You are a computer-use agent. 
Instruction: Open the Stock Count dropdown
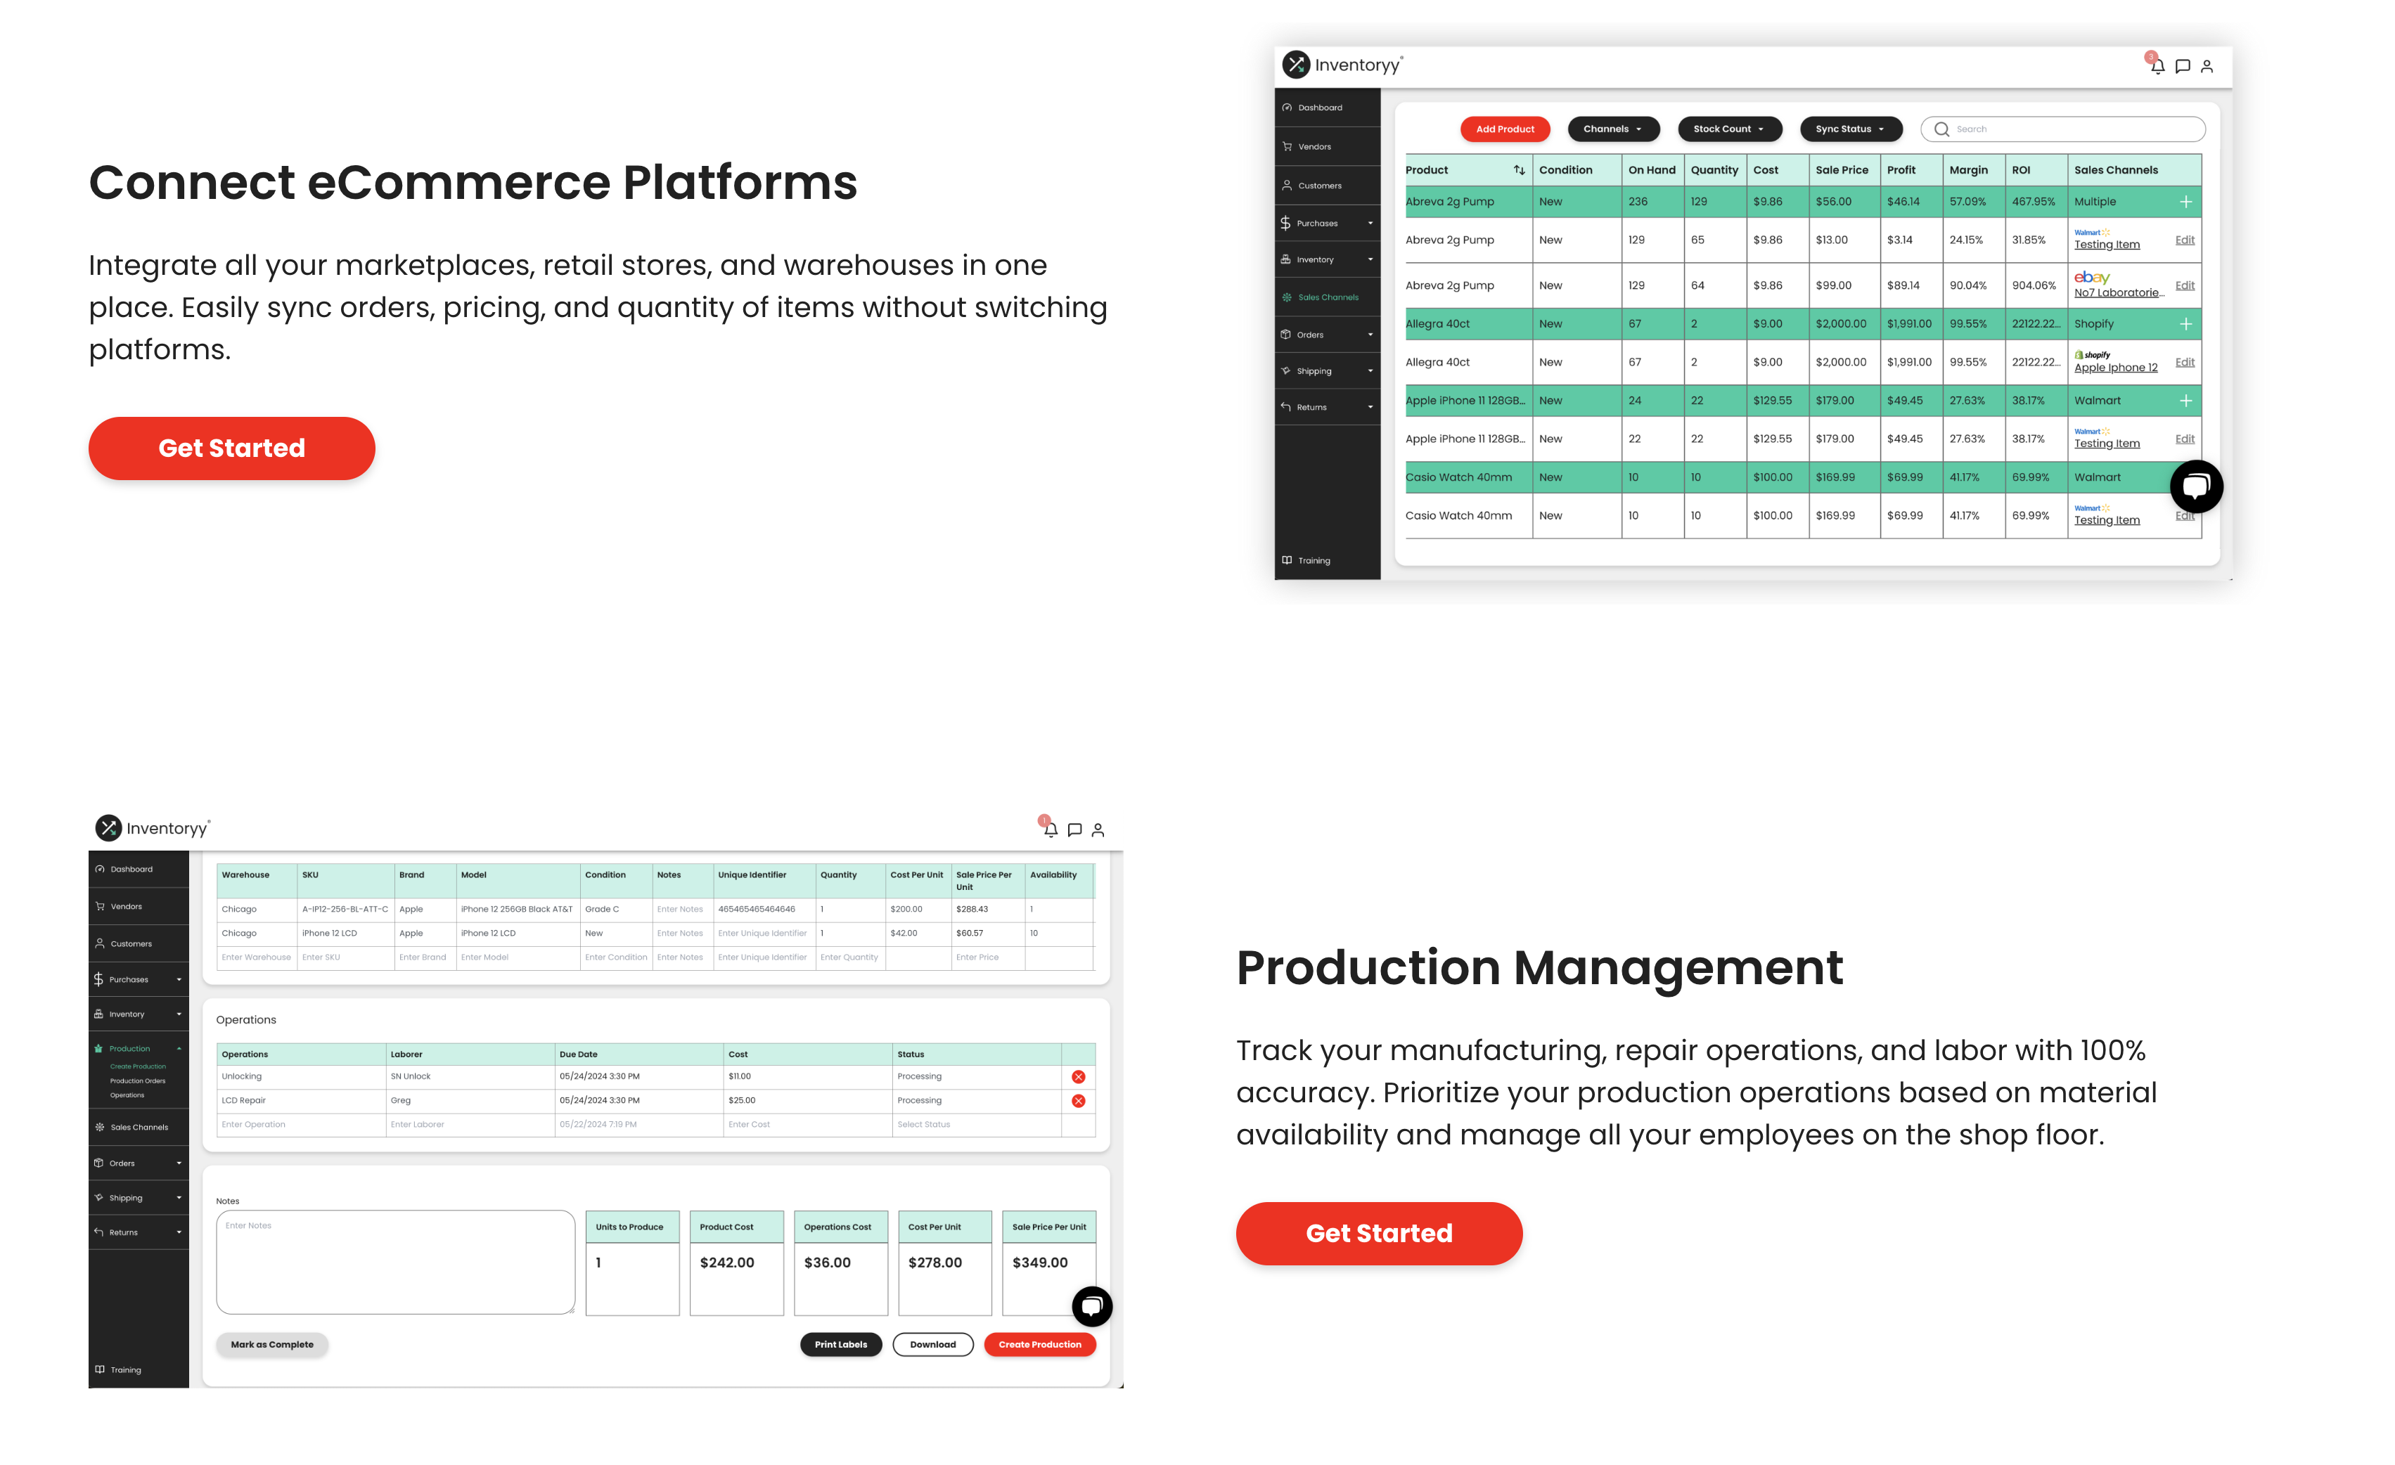point(1728,129)
